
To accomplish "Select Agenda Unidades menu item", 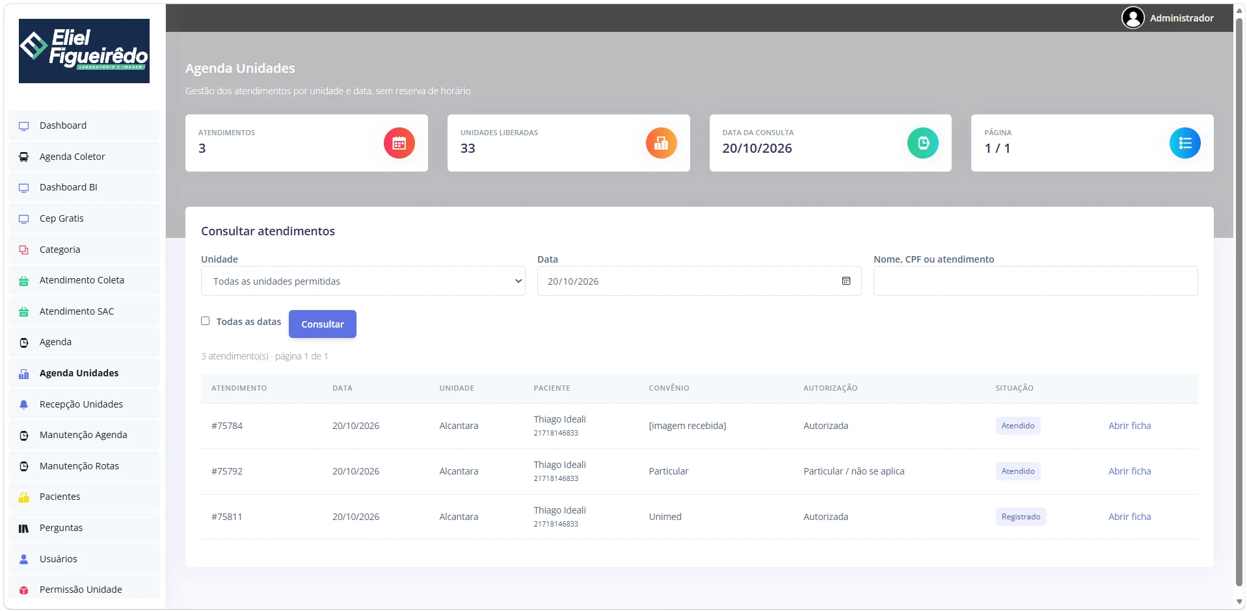I will coord(84,373).
